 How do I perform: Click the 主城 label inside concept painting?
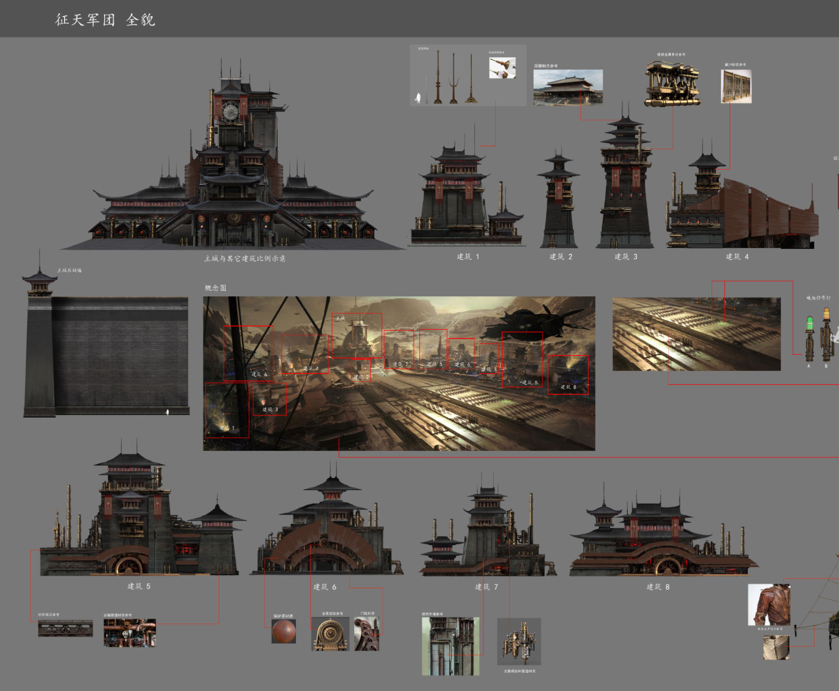(340, 318)
